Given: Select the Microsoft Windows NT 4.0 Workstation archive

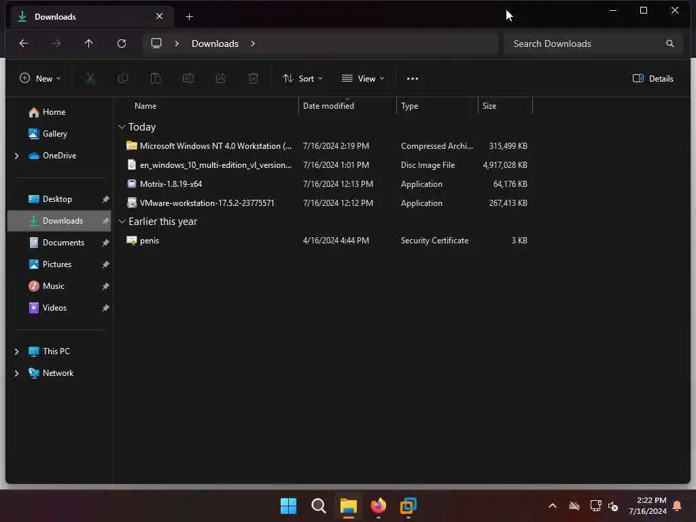Looking at the screenshot, I should [327, 146].
